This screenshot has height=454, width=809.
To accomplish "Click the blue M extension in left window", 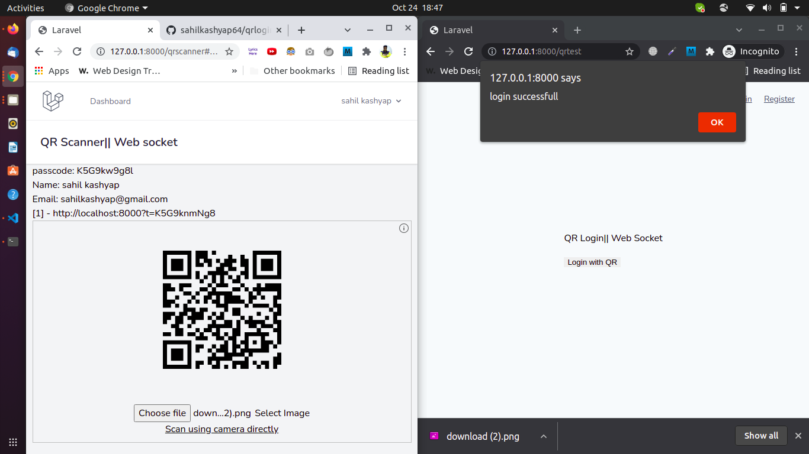I will click(x=348, y=51).
